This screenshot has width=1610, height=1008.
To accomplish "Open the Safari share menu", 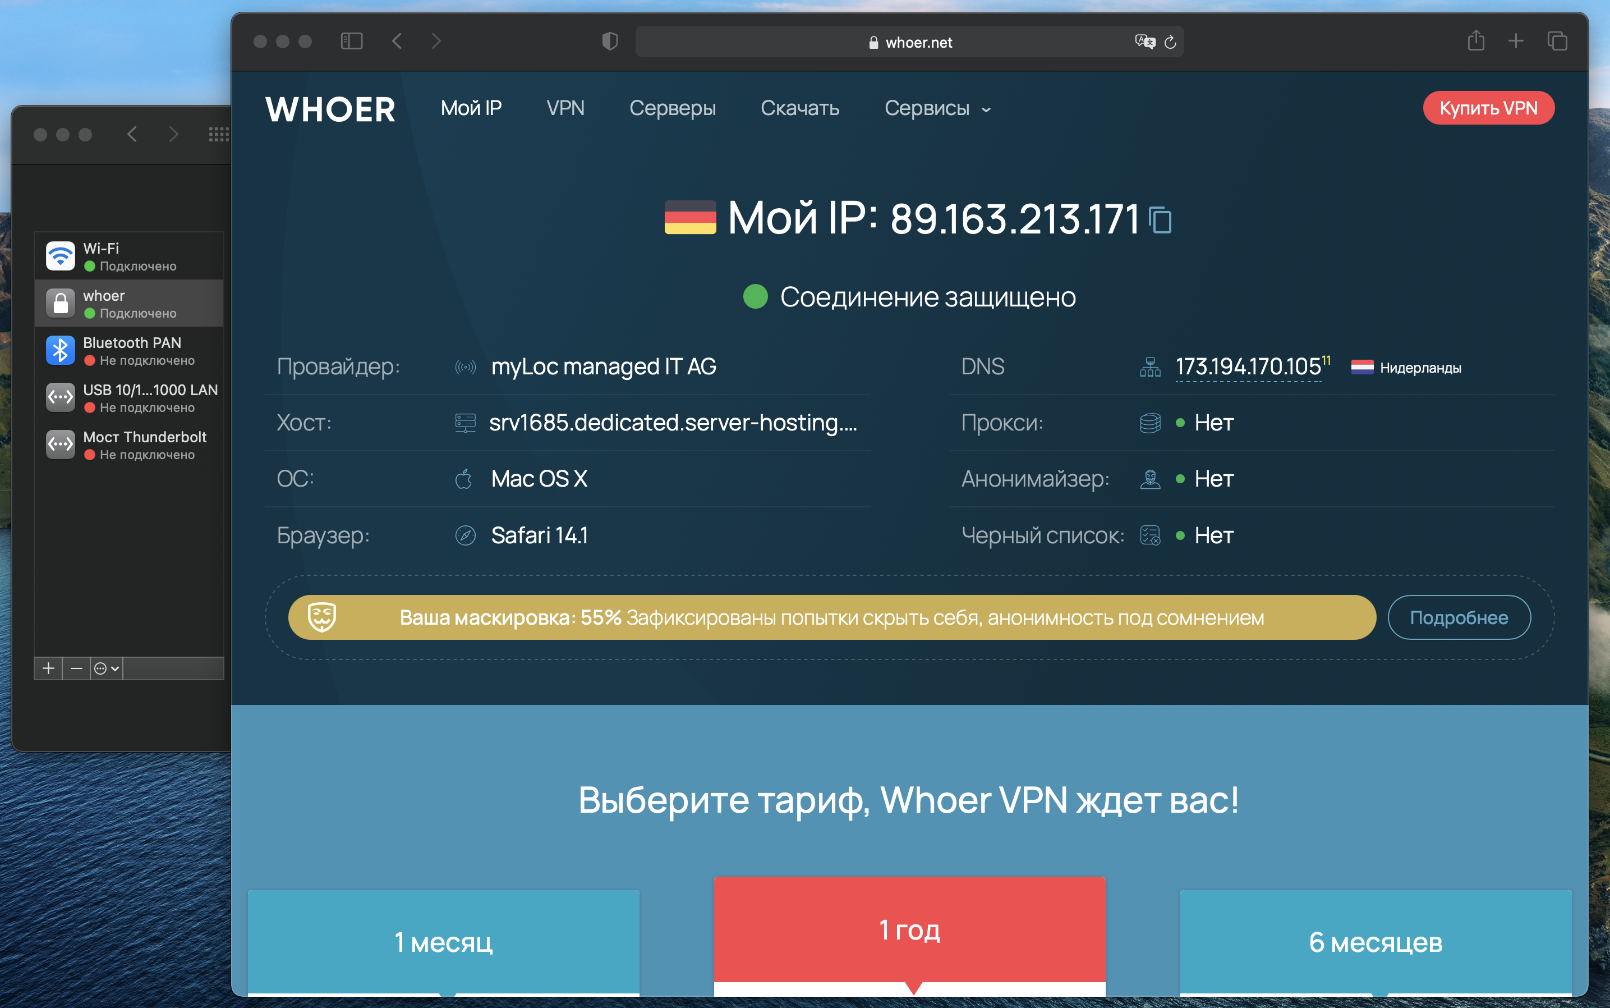I will (1476, 40).
